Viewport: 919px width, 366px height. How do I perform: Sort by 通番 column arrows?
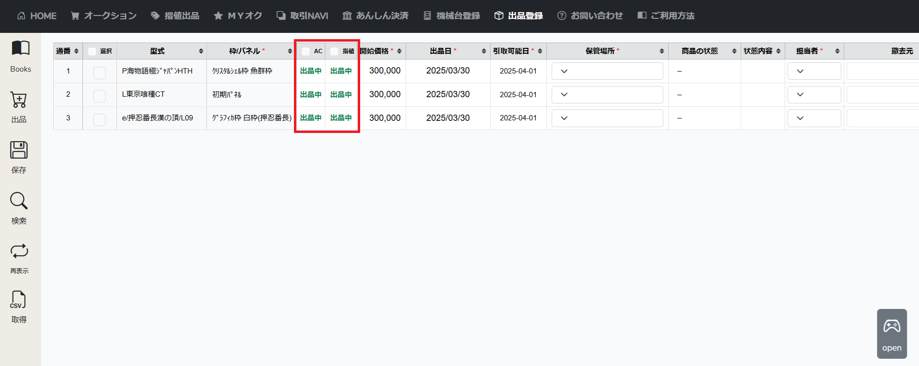[76, 51]
